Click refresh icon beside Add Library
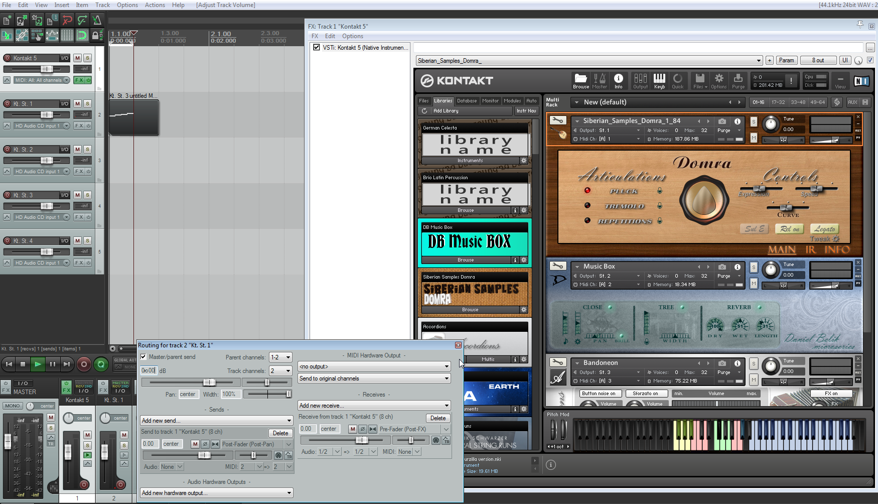 click(x=424, y=111)
